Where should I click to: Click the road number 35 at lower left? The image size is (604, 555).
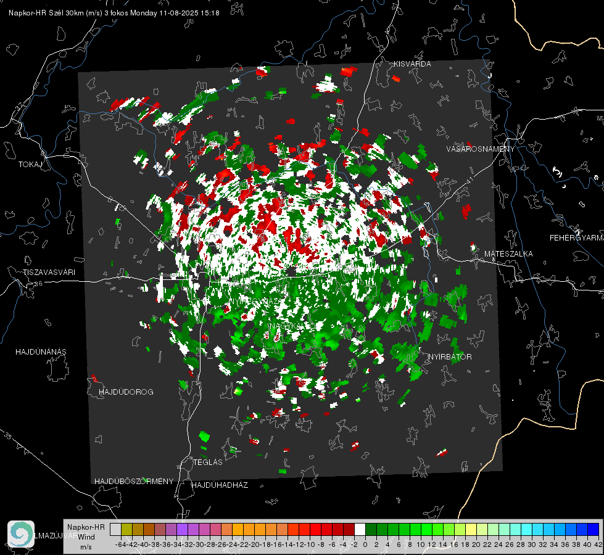tap(8, 436)
